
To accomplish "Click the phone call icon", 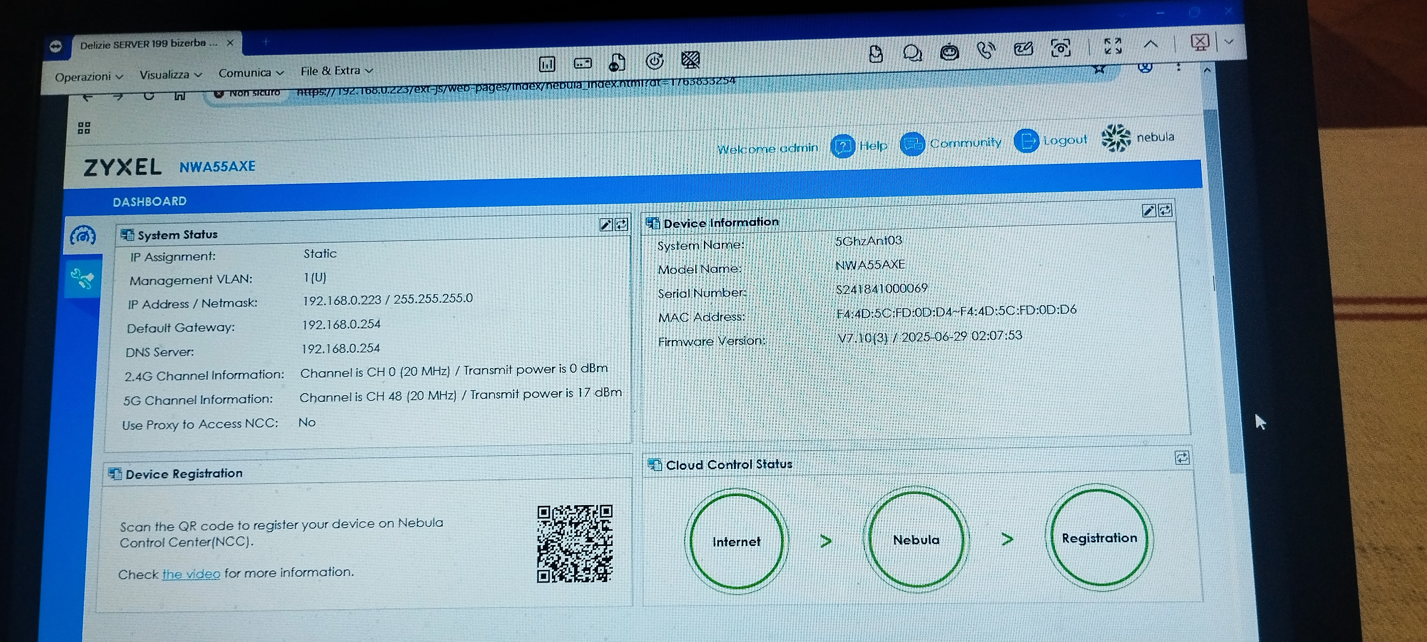I will (985, 50).
